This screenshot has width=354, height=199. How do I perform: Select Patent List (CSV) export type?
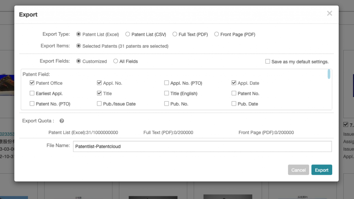pyautogui.click(x=128, y=34)
